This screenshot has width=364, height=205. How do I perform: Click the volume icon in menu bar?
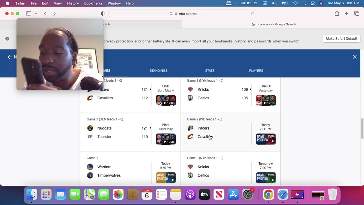(274, 3)
